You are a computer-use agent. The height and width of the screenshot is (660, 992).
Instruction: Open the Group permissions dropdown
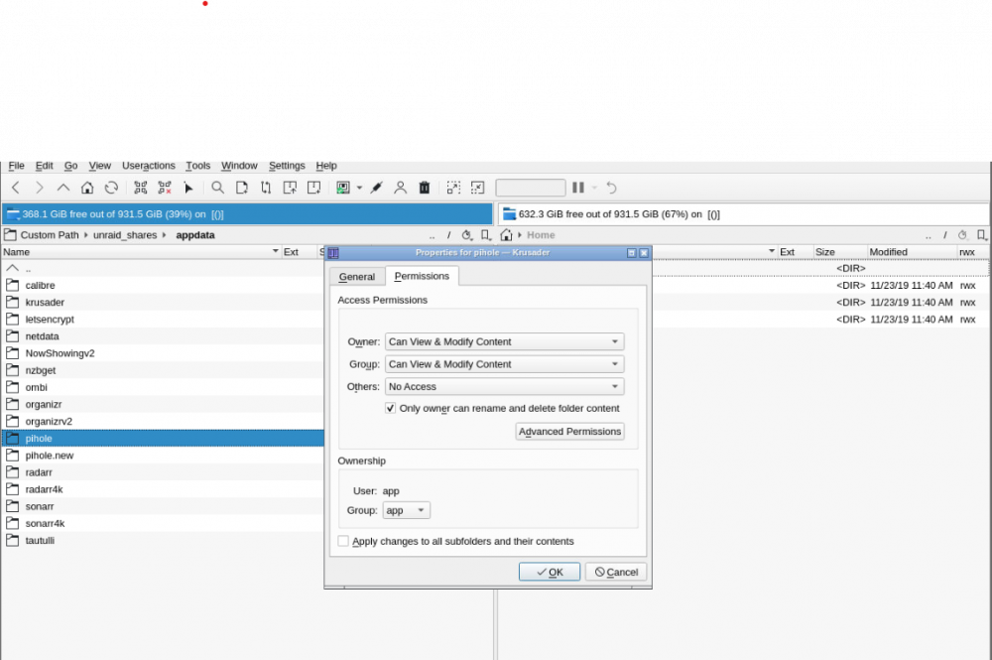pos(504,364)
